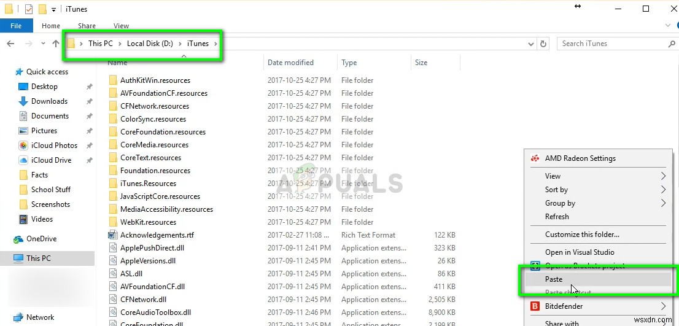Click the CoreFoundation.resources folder icon
This screenshot has width=679, height=326.
(113, 132)
